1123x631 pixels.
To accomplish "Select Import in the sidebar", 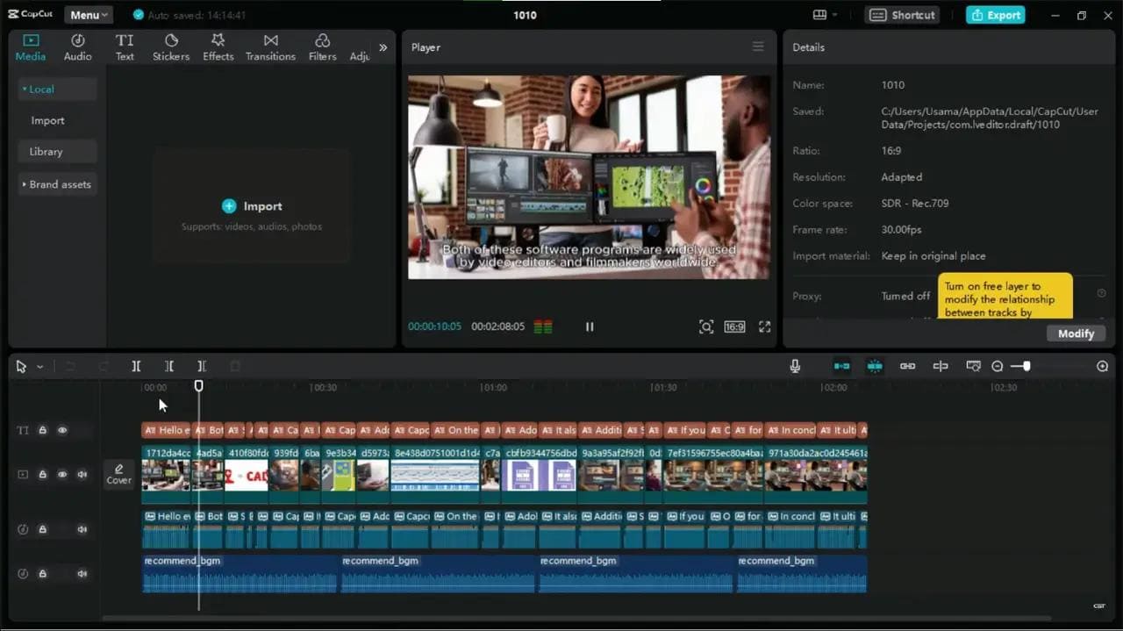I will 47,120.
